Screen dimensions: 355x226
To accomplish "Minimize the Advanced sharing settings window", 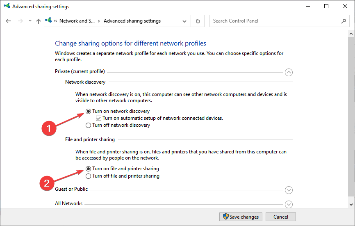I will point(308,6).
